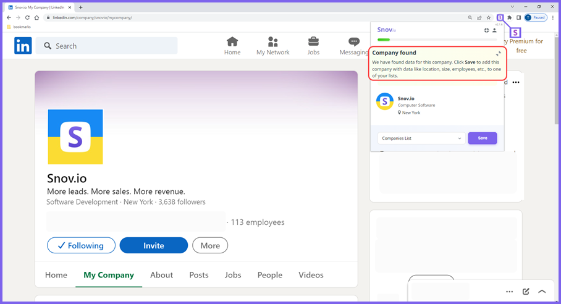Go back to the previous page

point(9,17)
